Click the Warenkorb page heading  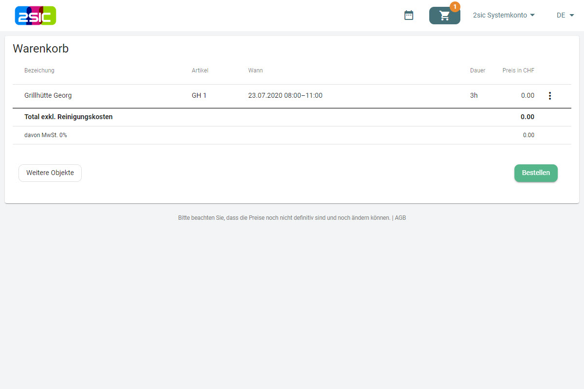[x=40, y=49]
